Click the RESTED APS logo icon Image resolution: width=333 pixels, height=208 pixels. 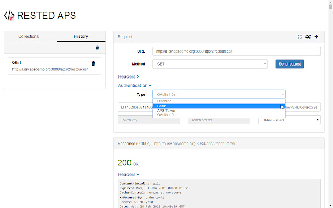[9, 16]
